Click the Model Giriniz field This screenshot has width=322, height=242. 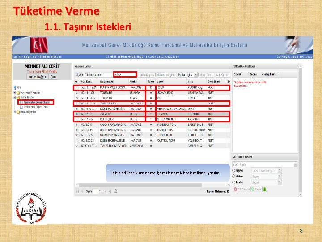tap(206, 75)
